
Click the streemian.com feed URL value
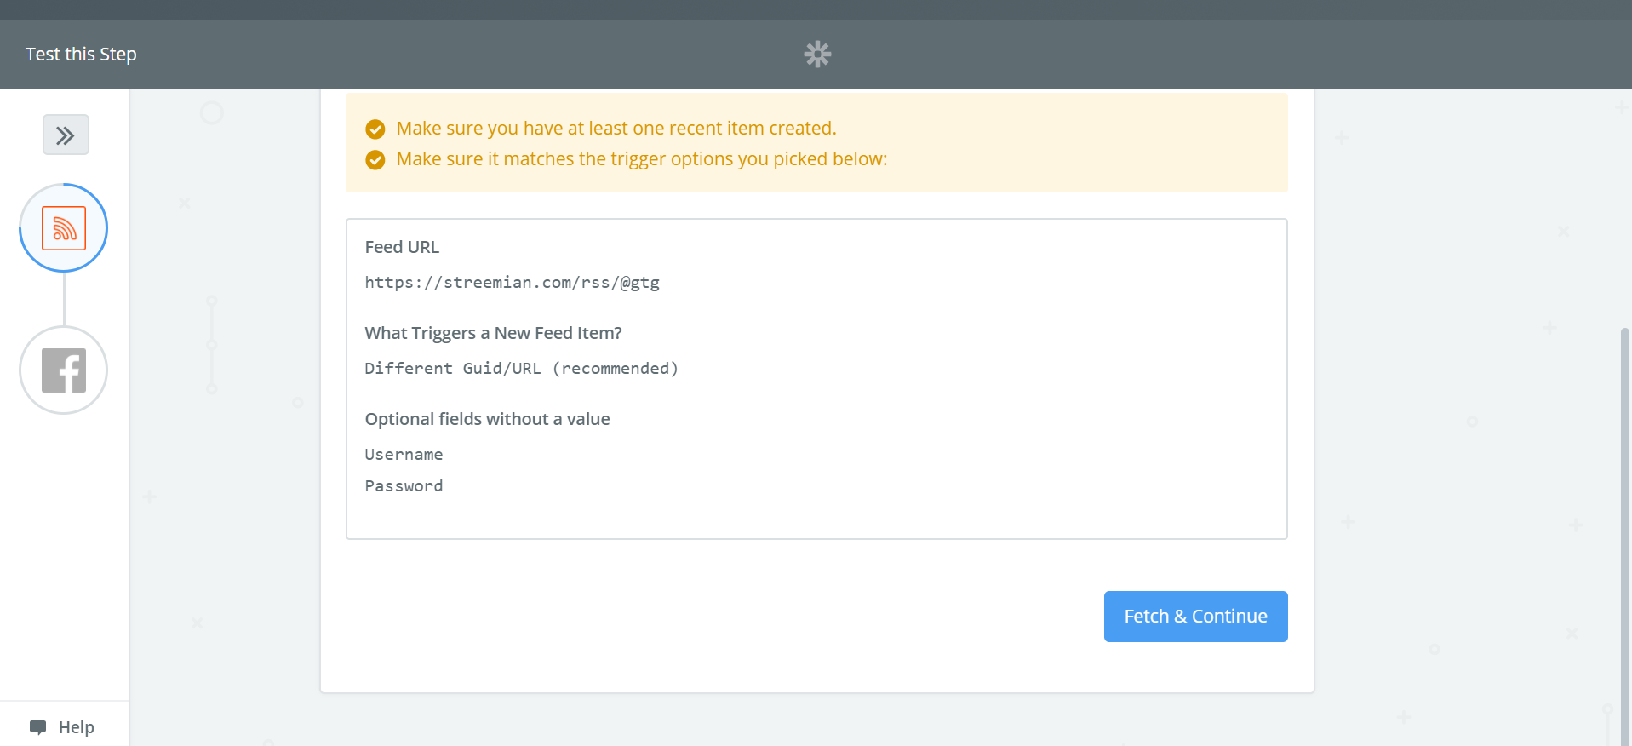point(512,283)
